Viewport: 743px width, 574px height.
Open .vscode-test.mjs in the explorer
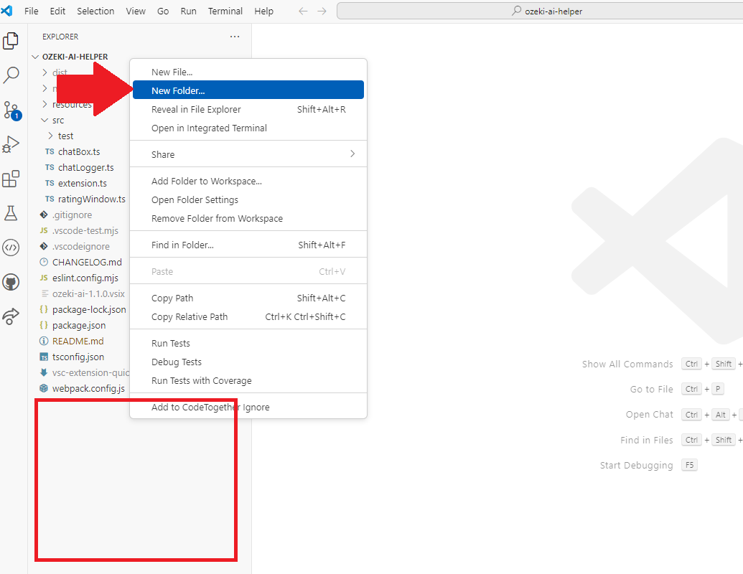pyautogui.click(x=85, y=230)
